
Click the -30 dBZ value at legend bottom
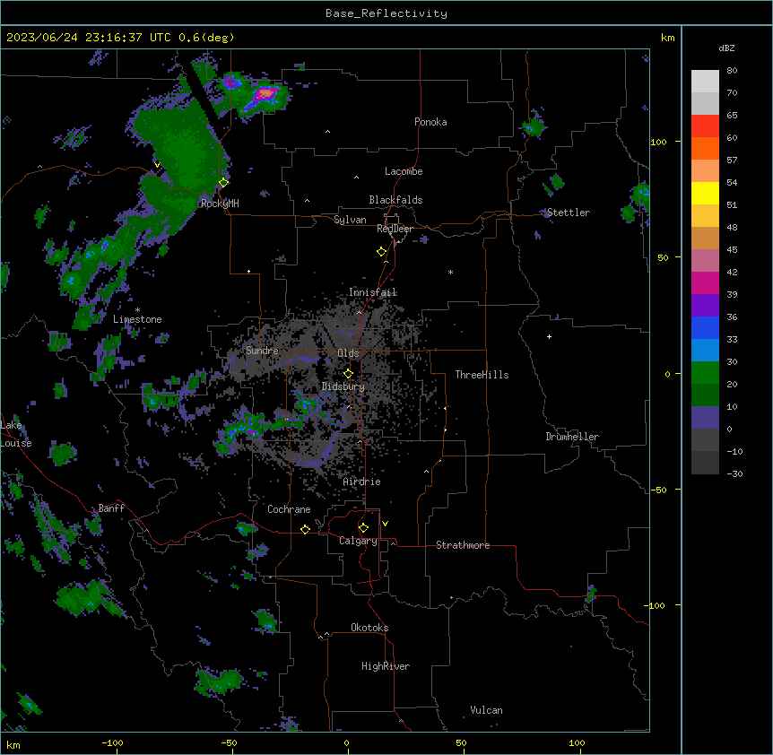734,473
